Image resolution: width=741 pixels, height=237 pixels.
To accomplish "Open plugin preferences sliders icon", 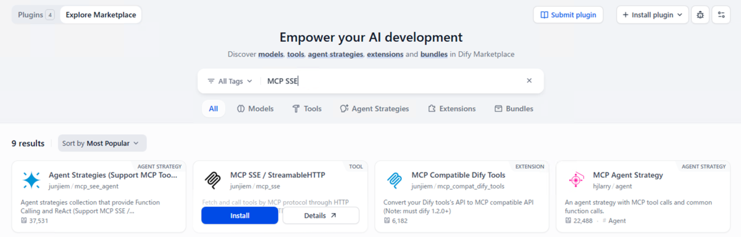I will 721,15.
